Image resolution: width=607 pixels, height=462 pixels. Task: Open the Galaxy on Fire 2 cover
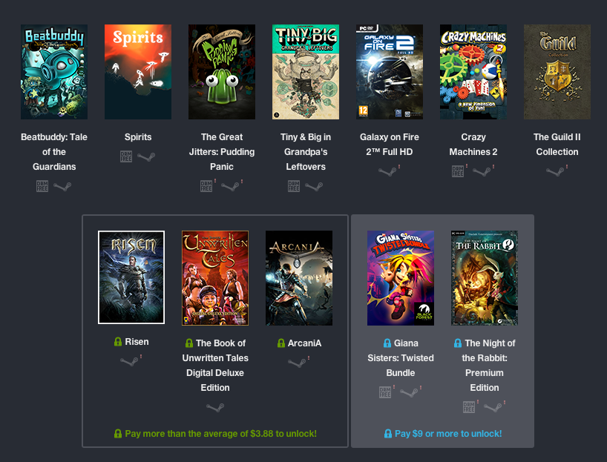coord(390,72)
